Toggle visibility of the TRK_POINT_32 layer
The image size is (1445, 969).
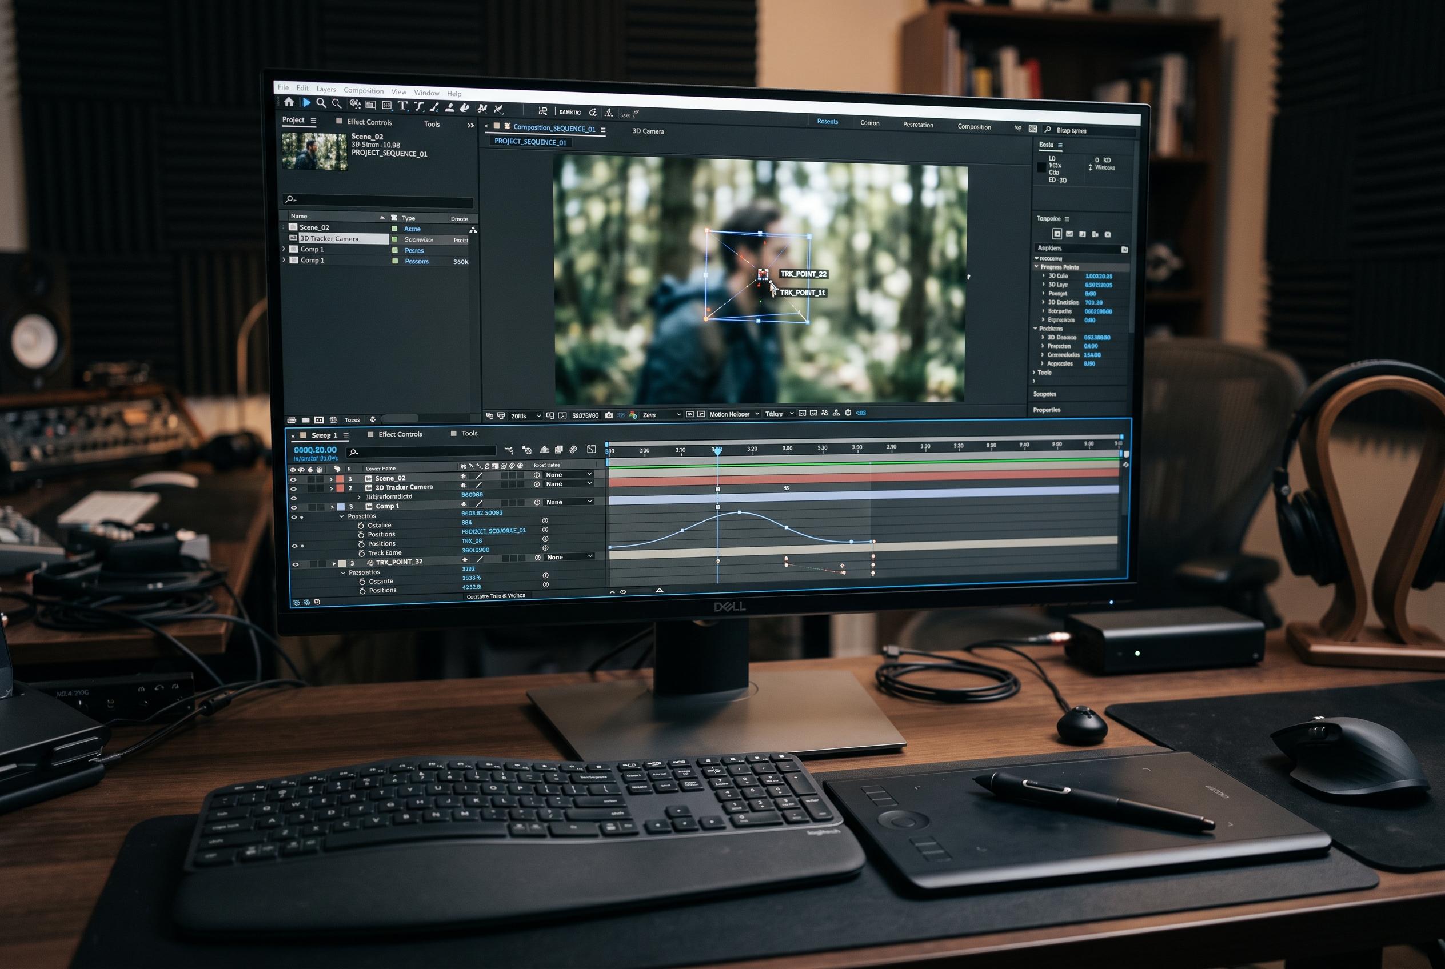tap(295, 564)
